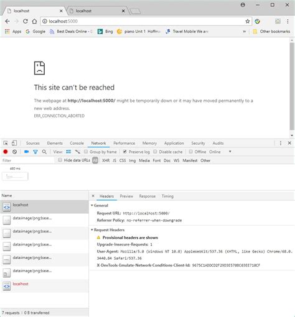Uncheck the Preserve log checkbox
Image resolution: width=295 pixels, height=317 pixels.
click(124, 152)
